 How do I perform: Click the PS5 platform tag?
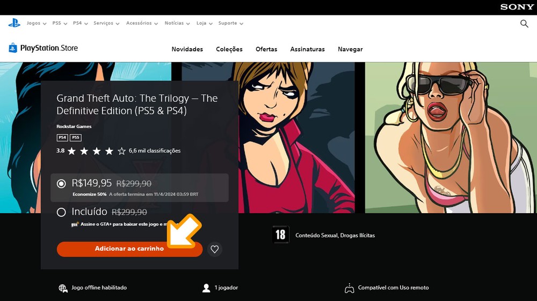(76, 138)
